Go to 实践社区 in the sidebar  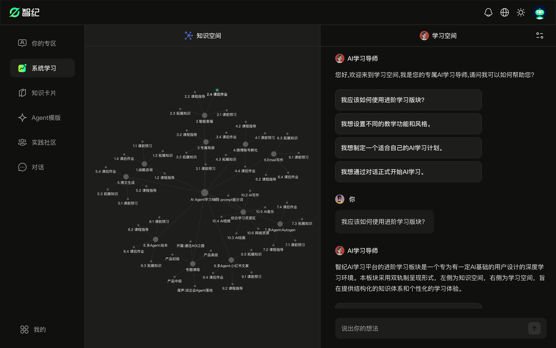click(x=43, y=142)
